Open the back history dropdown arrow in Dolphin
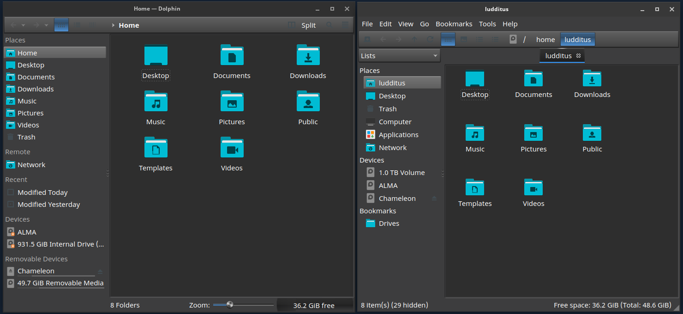Viewport: 683px width, 314px height. (24, 25)
